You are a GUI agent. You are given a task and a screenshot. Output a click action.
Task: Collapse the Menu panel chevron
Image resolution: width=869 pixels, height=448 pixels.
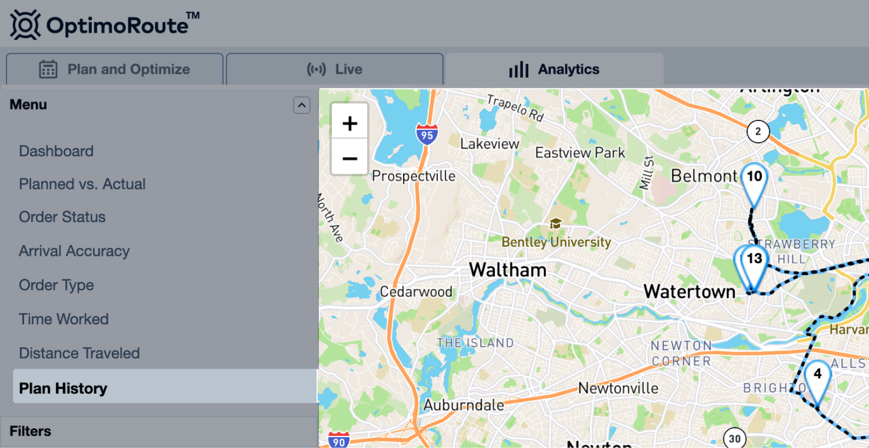tap(302, 105)
